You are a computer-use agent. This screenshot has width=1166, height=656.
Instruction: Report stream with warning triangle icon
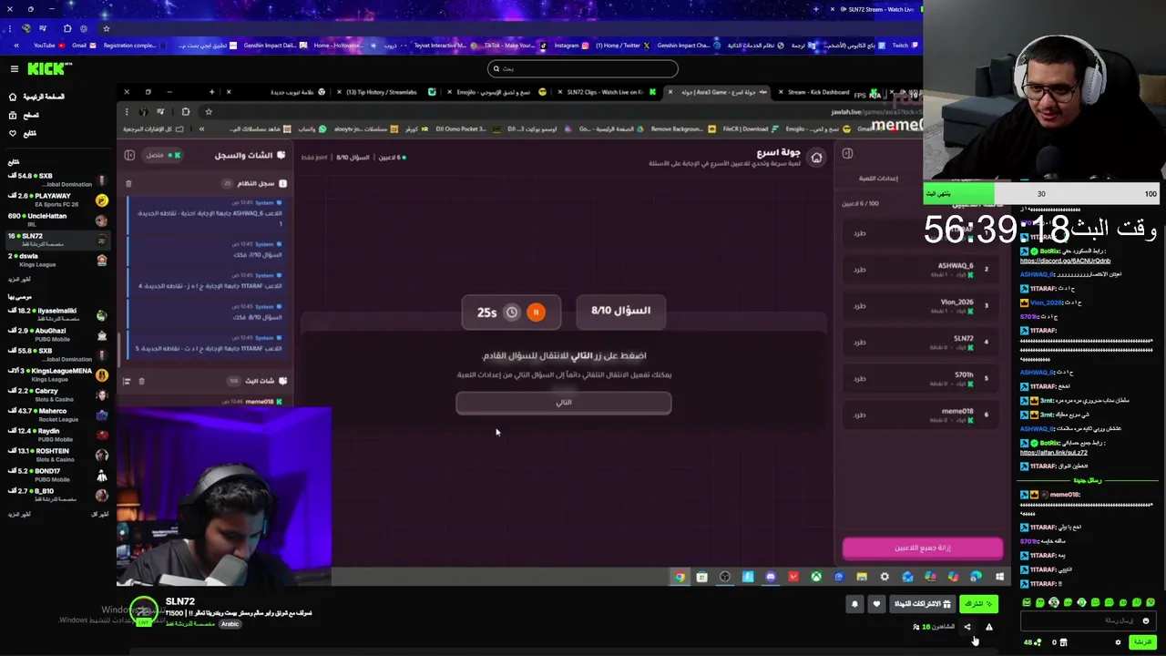point(988,627)
